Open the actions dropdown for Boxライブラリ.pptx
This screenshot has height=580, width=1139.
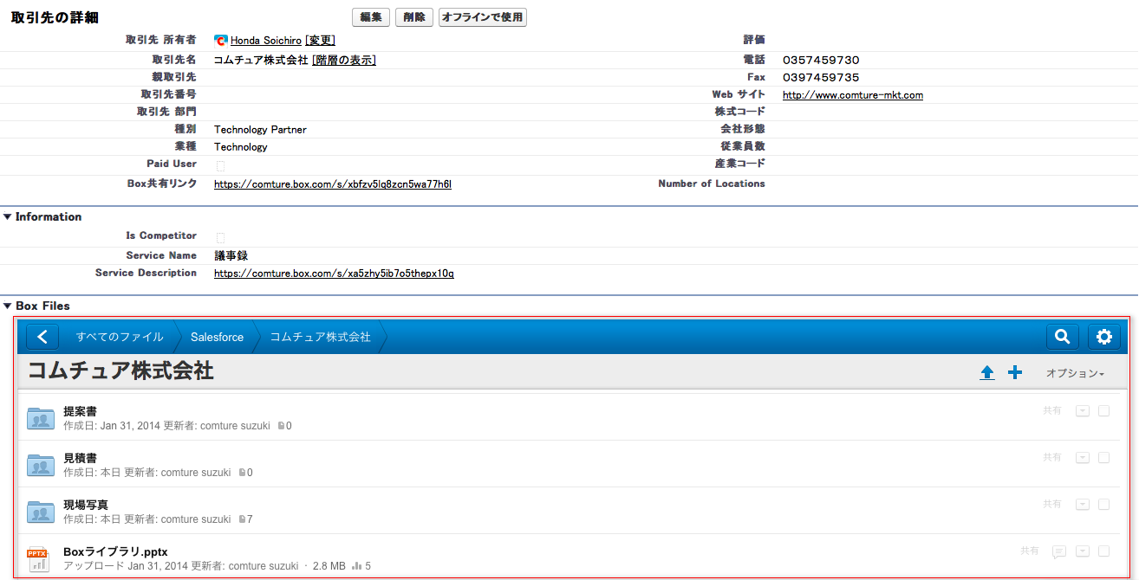coord(1082,551)
